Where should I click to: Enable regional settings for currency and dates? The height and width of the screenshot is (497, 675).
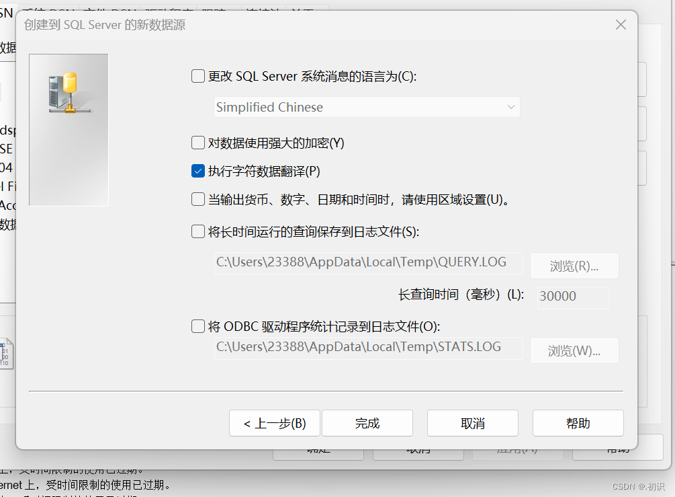tap(197, 198)
